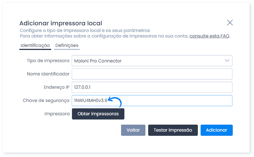The image size is (254, 157).
Task: Click the Adicionar impressora local heading
Action: pos(61,23)
